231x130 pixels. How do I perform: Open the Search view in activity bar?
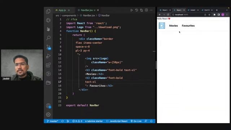48,38
